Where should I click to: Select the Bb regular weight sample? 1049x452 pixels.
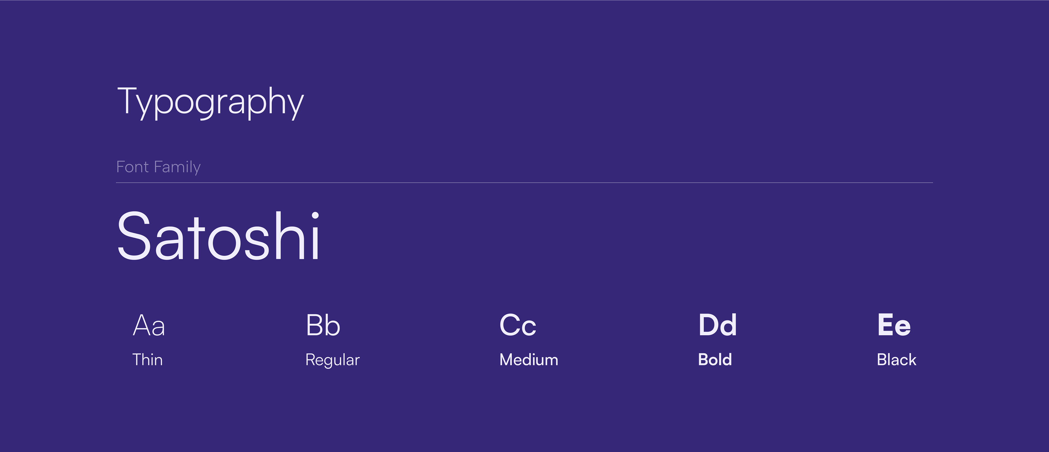coord(323,325)
